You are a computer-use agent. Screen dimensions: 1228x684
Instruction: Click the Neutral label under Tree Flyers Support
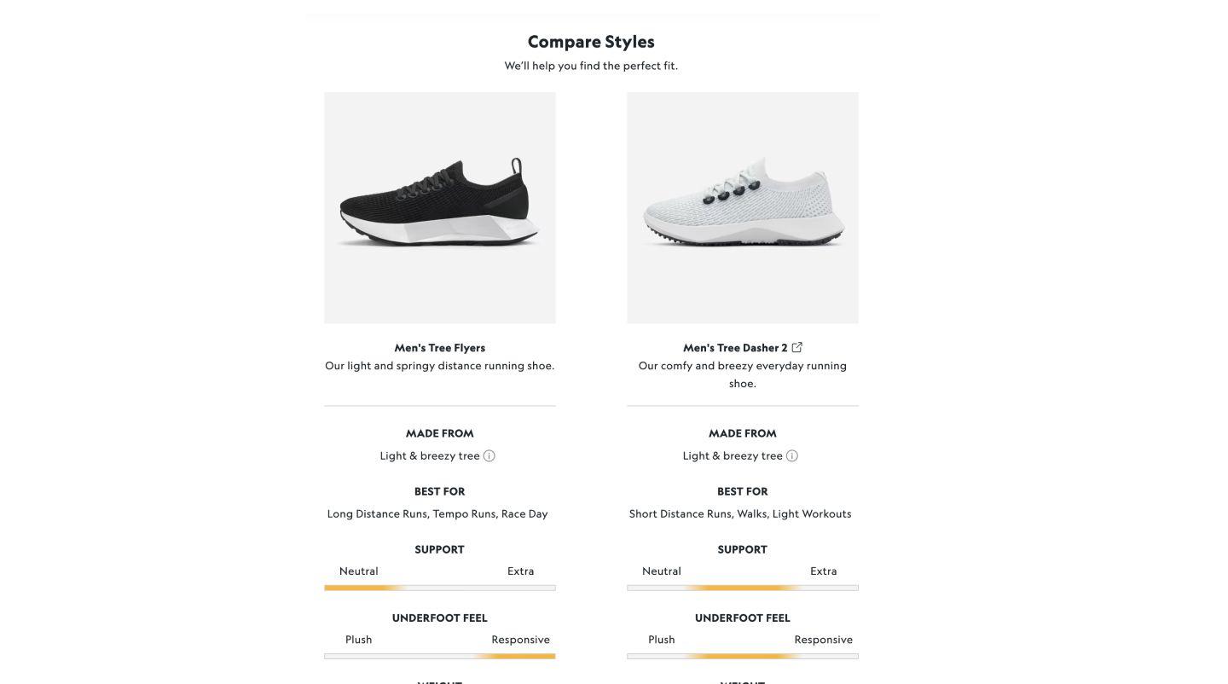coord(359,570)
